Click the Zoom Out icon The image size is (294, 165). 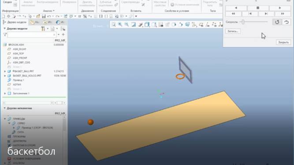pos(127,24)
